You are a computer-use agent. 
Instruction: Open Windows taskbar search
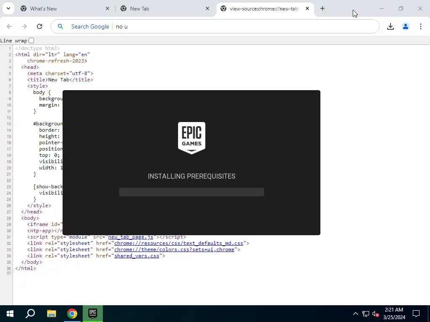tap(30, 314)
